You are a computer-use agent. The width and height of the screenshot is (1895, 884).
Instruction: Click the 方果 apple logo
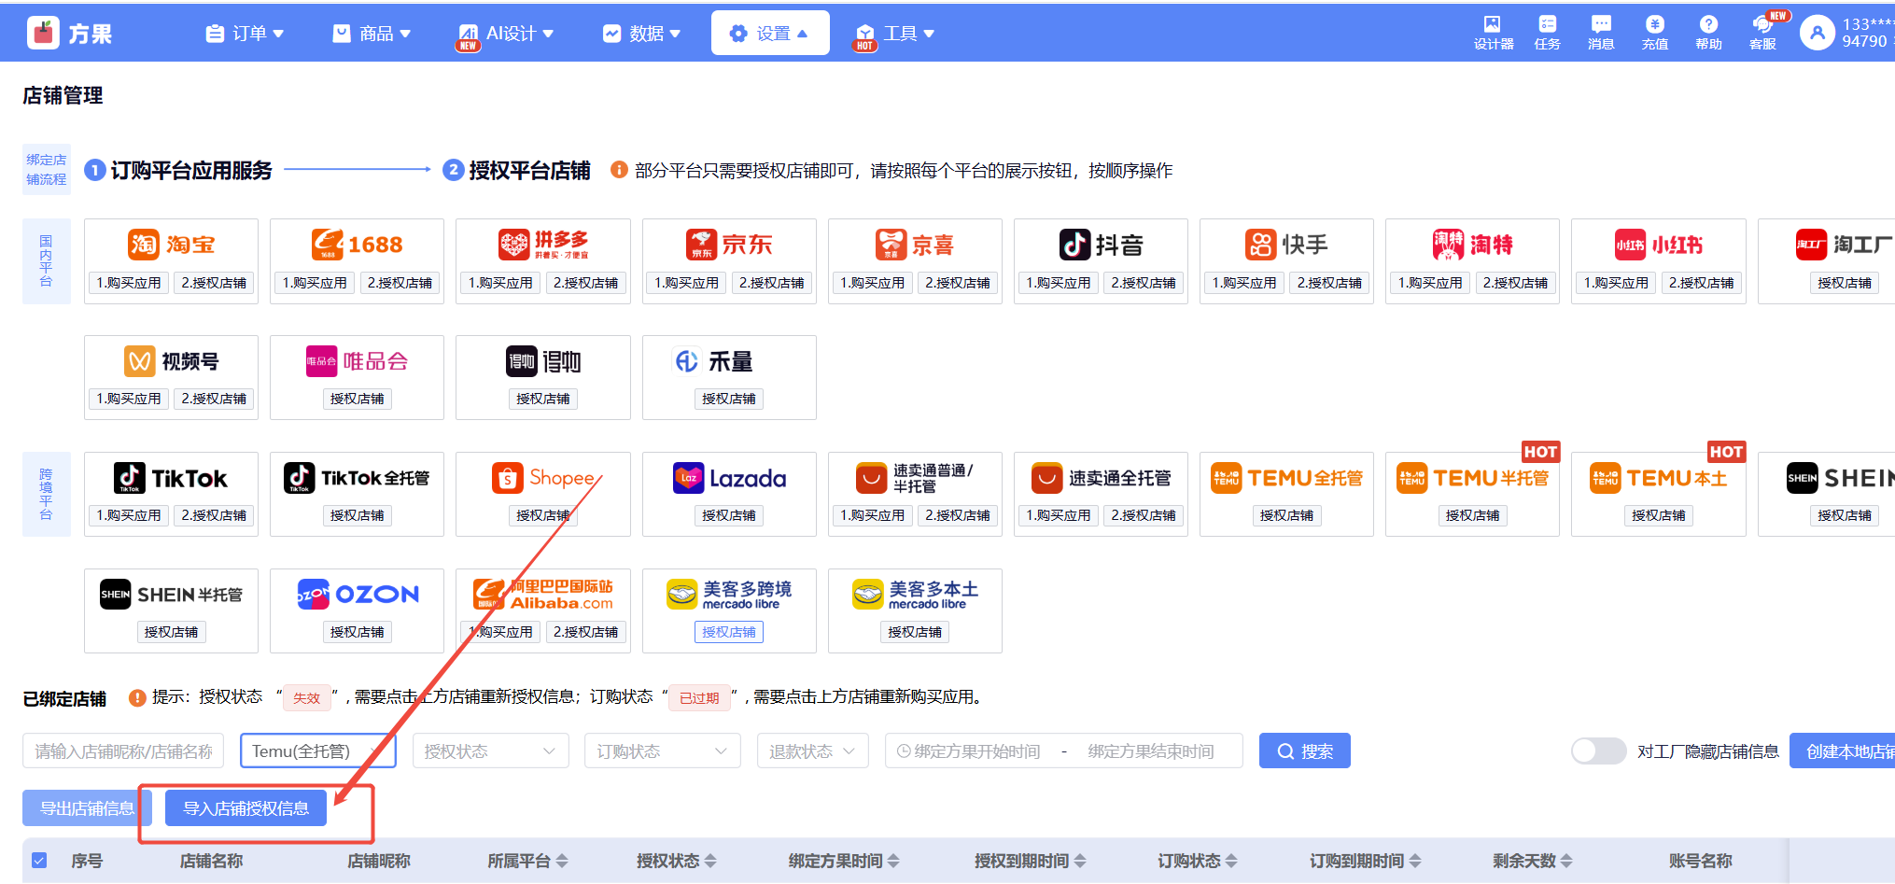[43, 34]
